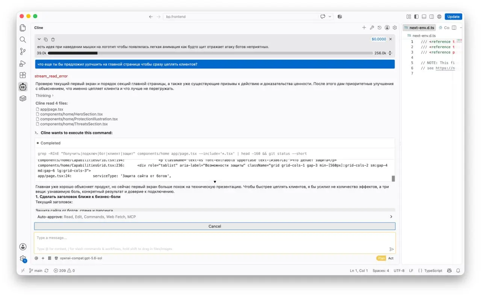Click the shield-like icon next to chat dropdown
Image resolution: width=481 pixels, height=297 pixels.
click(340, 17)
